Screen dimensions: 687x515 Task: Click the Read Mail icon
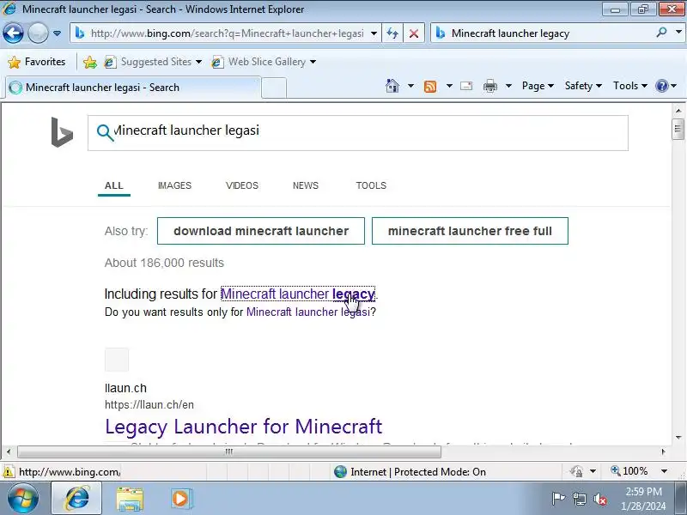coord(466,86)
